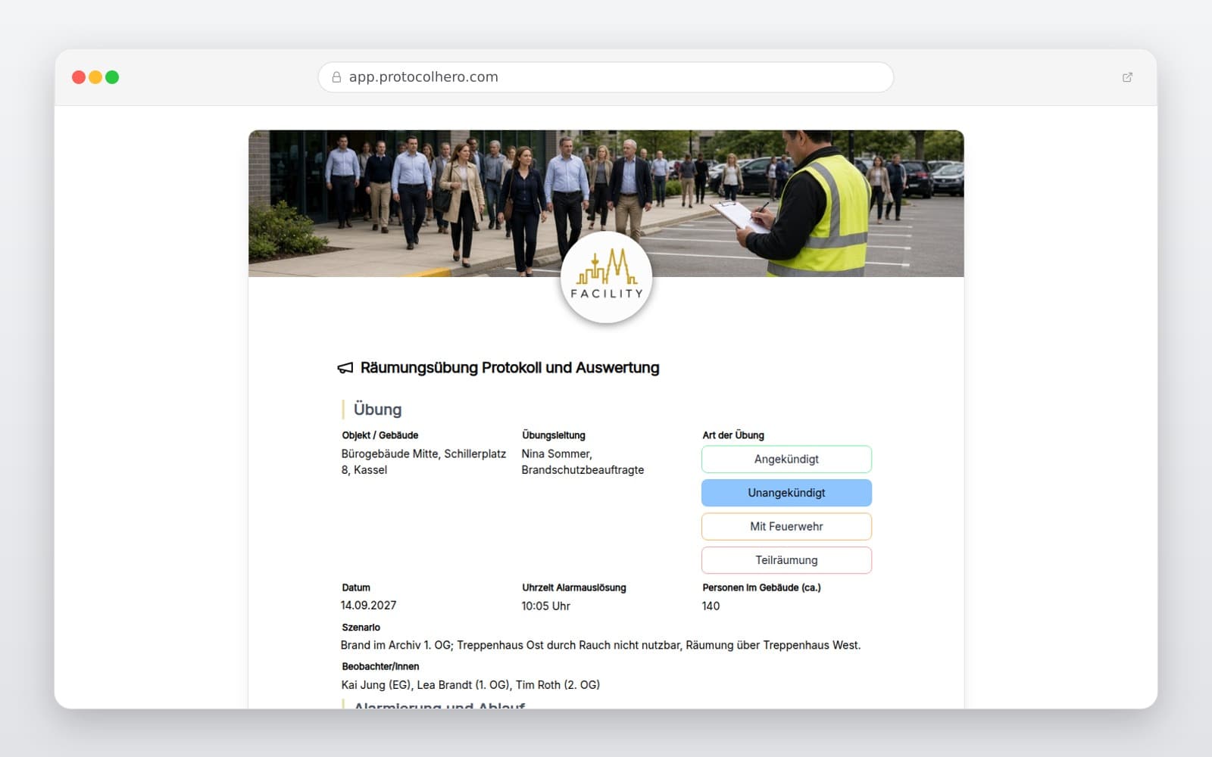Click the yellow minimize window button
Screen dimensions: 1212x757
(95, 77)
